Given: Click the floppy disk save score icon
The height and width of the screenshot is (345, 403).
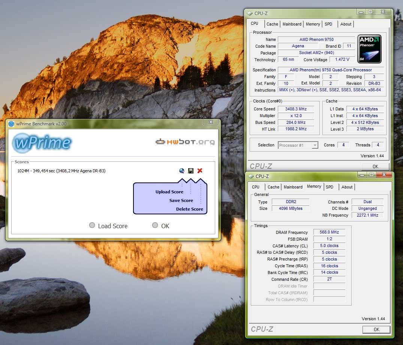Looking at the screenshot, I should pyautogui.click(x=191, y=171).
